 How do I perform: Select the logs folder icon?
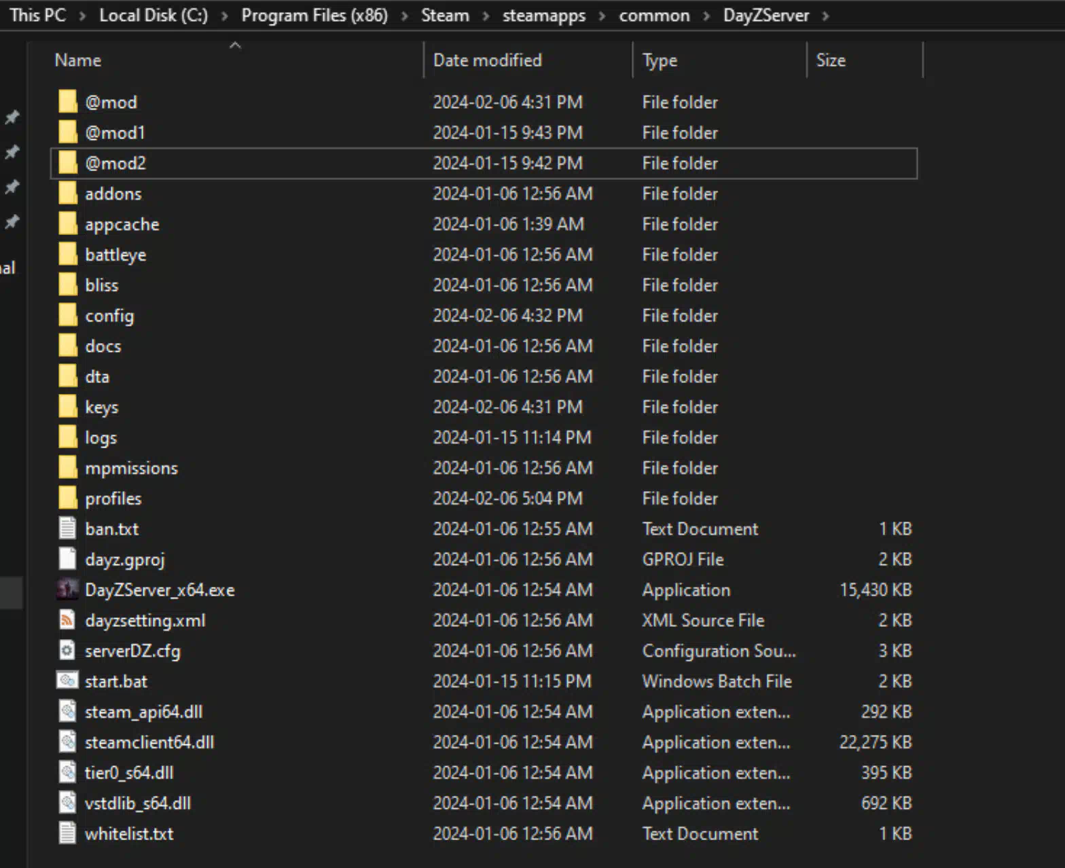pos(67,437)
